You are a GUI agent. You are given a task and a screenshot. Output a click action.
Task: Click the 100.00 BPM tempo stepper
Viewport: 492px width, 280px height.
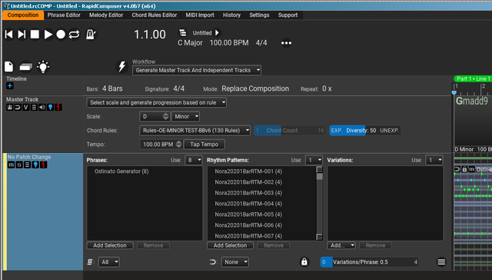pyautogui.click(x=178, y=145)
